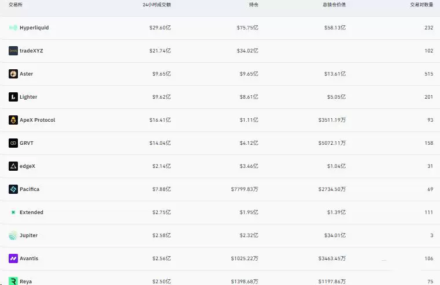The height and width of the screenshot is (285, 440).
Task: Sort by 24小时成交额 column header
Action: point(157,5)
